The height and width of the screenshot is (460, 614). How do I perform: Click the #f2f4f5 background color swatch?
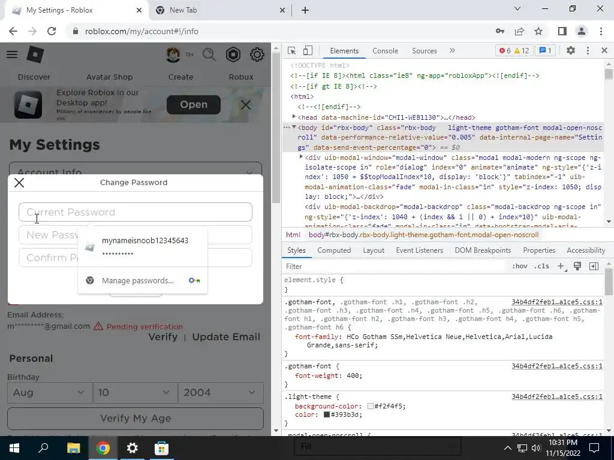(371, 407)
